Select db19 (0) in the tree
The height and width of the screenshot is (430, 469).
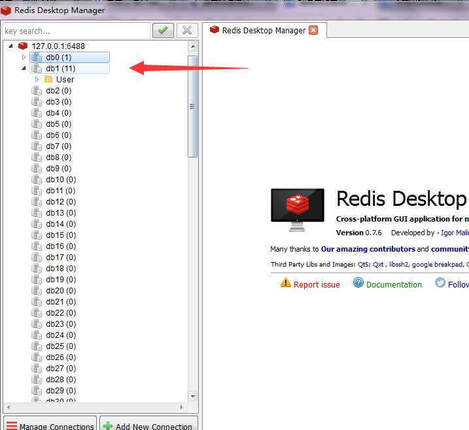click(x=61, y=280)
